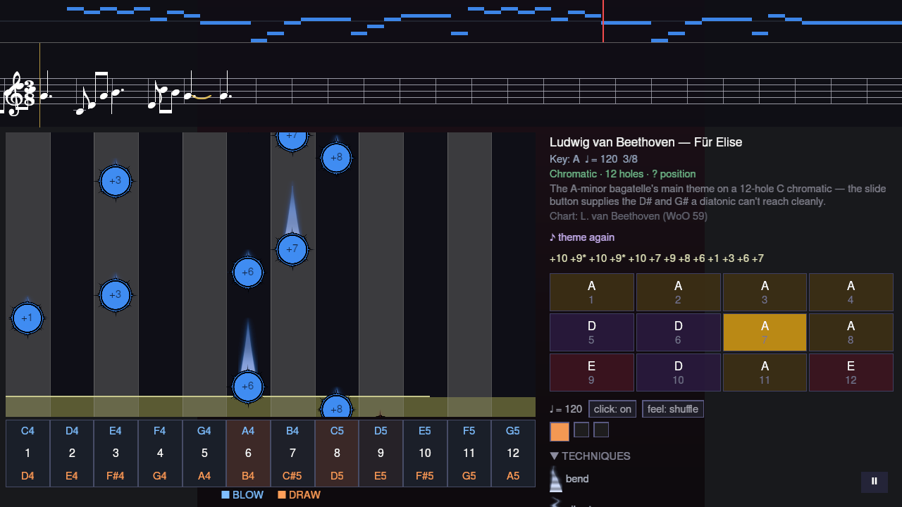Pause playback with the pause button
The height and width of the screenshot is (507, 902).
click(x=874, y=482)
